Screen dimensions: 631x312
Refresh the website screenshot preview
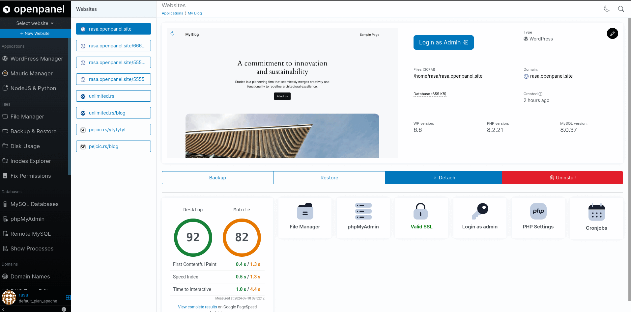(172, 34)
